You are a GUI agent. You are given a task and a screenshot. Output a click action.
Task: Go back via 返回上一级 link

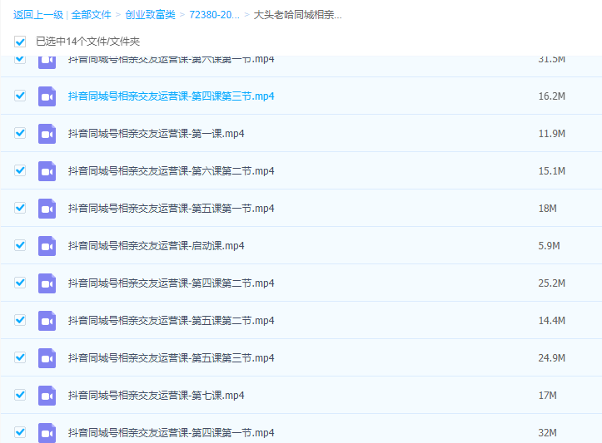point(38,15)
